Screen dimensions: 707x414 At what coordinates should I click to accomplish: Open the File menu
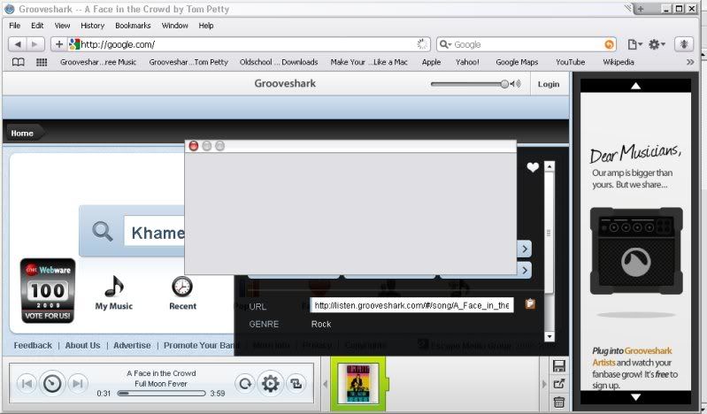(14, 26)
